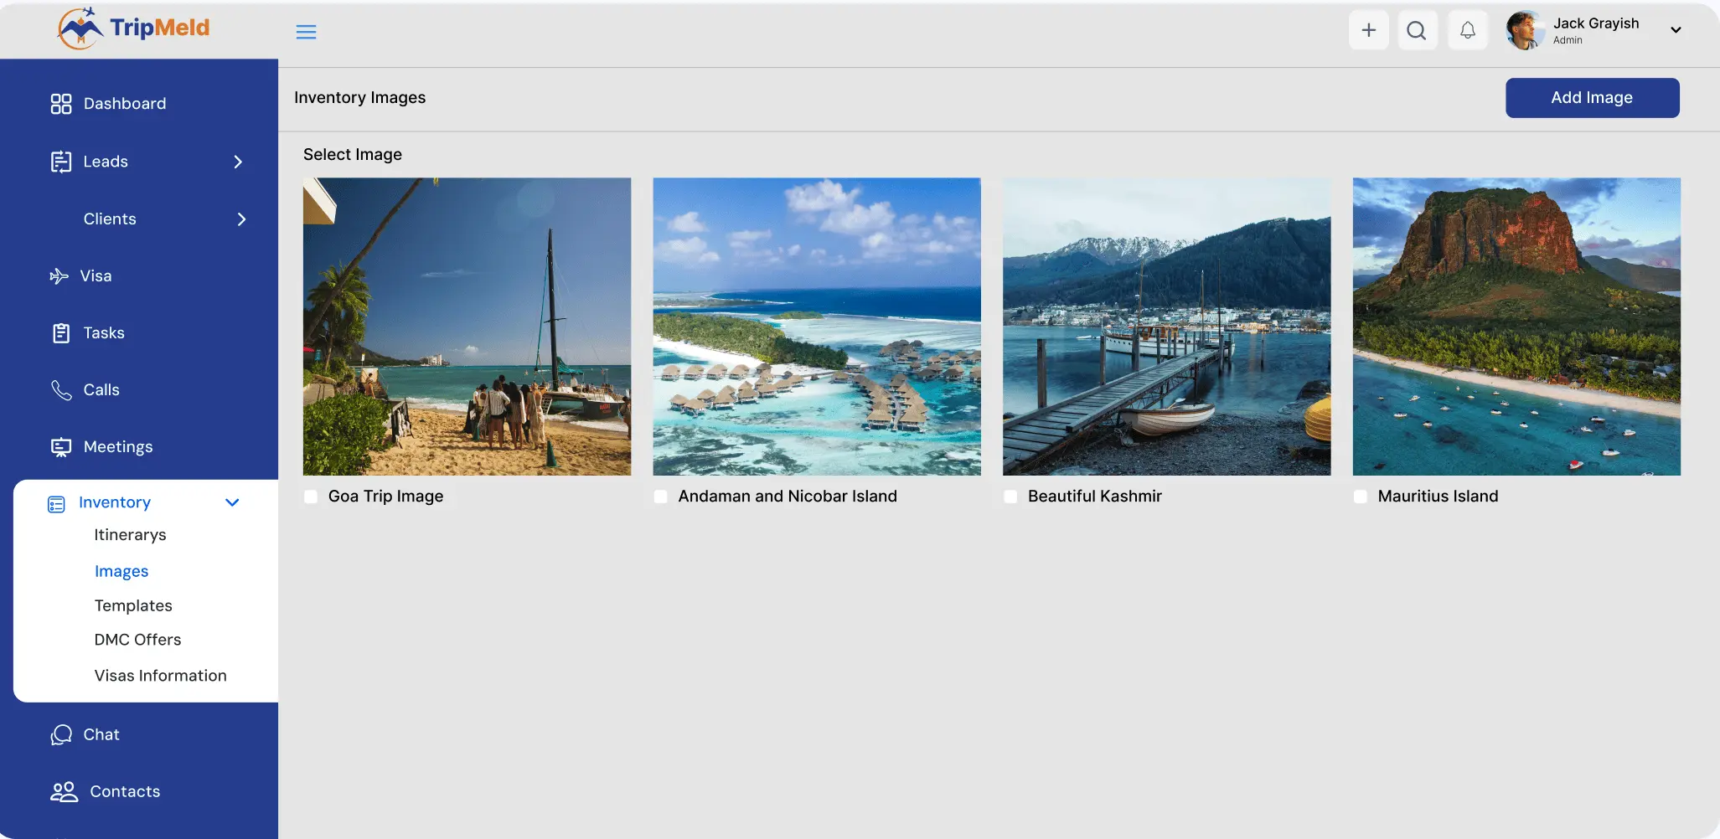This screenshot has width=1720, height=839.
Task: Click the Dashboard grid icon
Action: point(61,104)
